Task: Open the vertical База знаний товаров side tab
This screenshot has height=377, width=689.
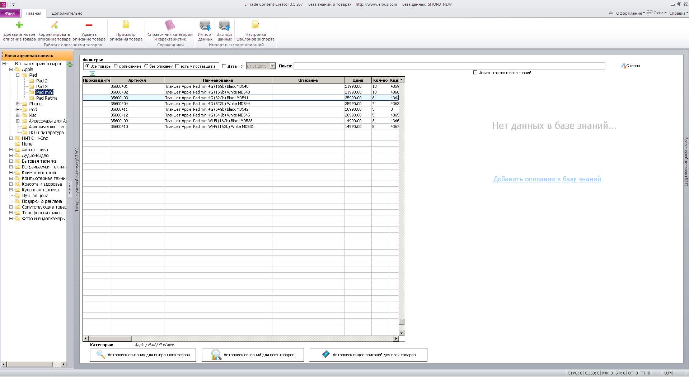Action: click(686, 162)
